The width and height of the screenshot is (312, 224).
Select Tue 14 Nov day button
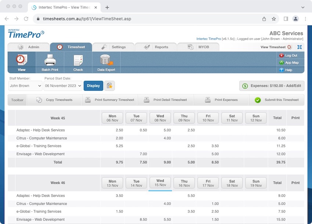tap(136, 183)
